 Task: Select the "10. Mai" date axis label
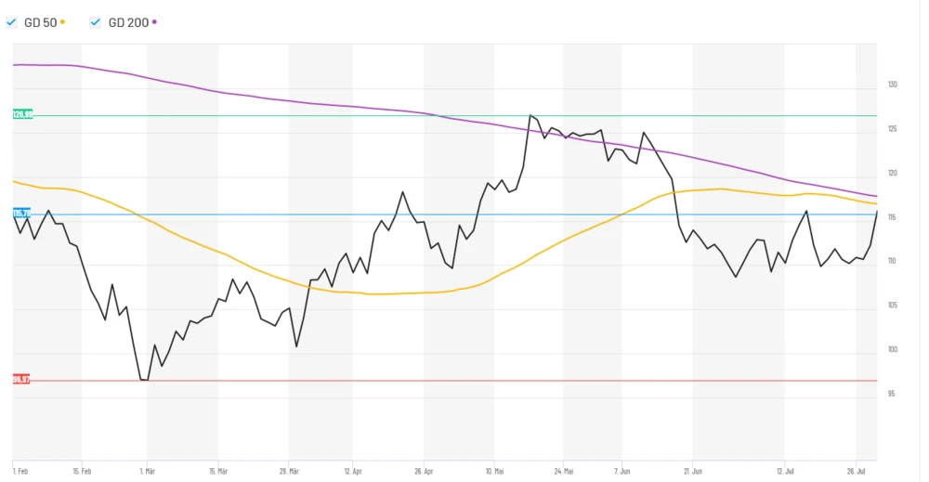[x=494, y=470]
